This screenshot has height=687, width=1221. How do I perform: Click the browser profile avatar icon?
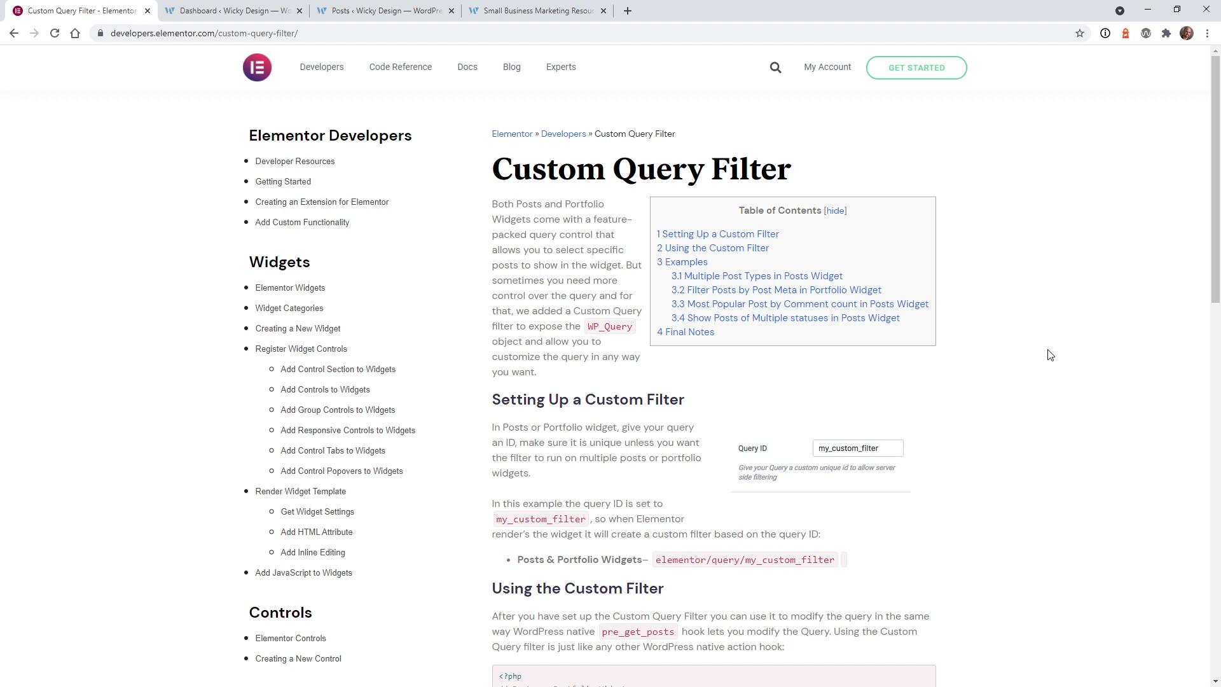click(1186, 33)
